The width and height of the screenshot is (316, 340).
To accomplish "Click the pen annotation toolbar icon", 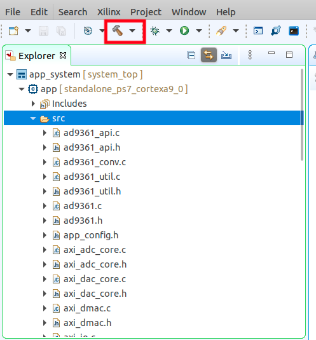I will [x=221, y=31].
